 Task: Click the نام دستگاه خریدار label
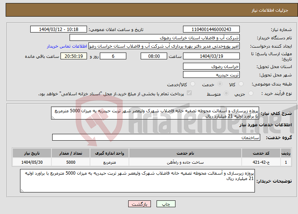pos(275,38)
